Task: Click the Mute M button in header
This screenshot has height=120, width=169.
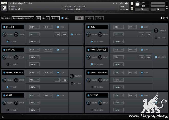Action: tap(132, 9)
